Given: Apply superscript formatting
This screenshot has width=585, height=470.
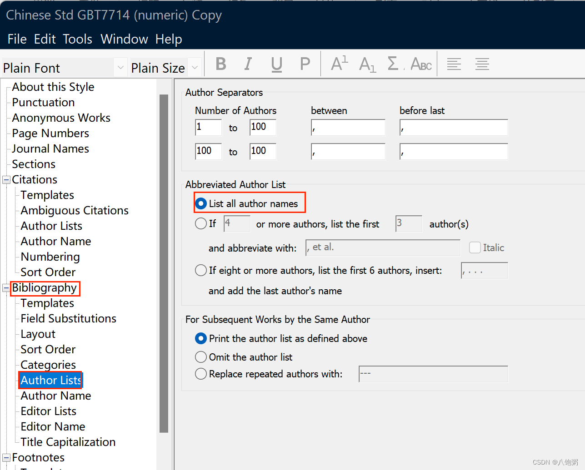Looking at the screenshot, I should pos(338,64).
